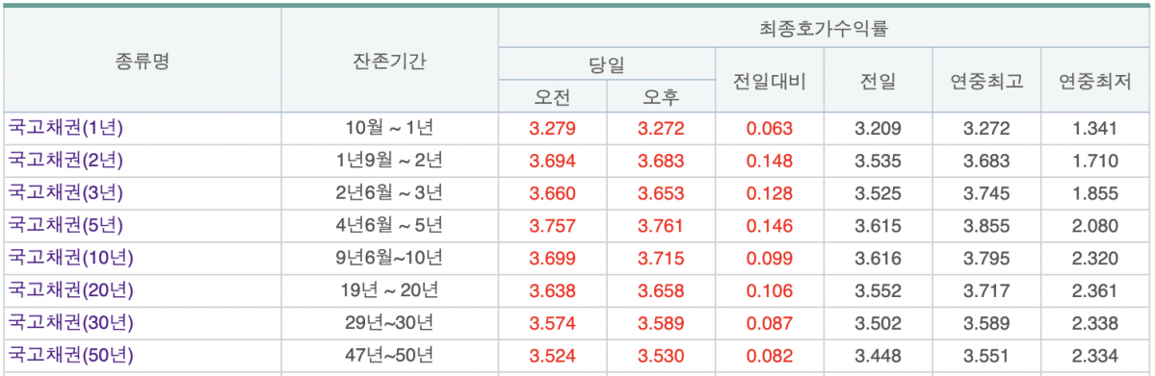Click the 오전 column header
Viewport: 1155px width, 376px height.
[x=553, y=96]
